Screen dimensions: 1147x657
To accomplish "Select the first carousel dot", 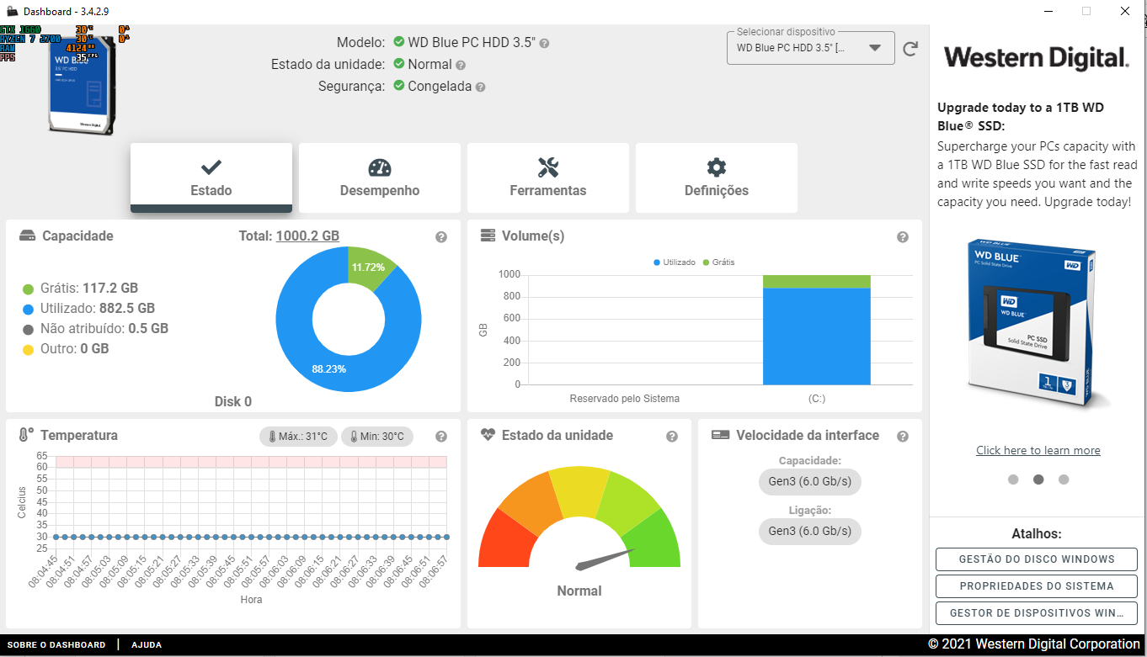I will [x=1013, y=480].
